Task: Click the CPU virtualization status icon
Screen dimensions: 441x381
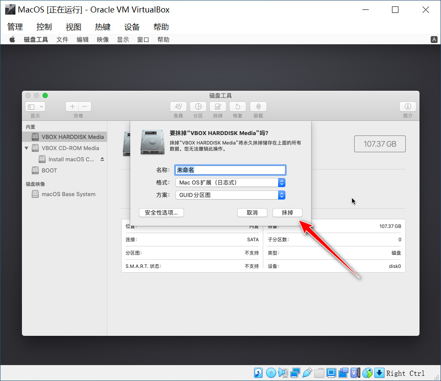Action: 355,373
